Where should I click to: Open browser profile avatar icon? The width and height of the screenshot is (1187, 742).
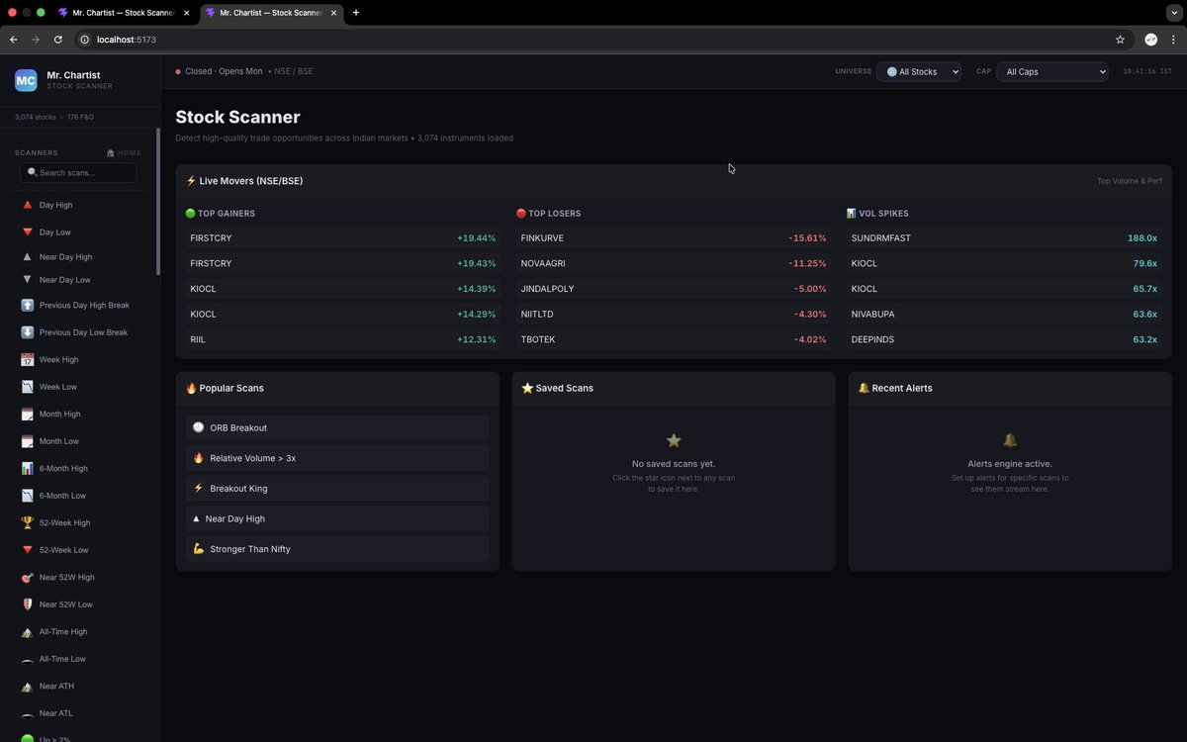(x=1150, y=40)
